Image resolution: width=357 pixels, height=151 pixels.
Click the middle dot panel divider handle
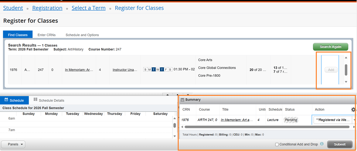[178, 94]
